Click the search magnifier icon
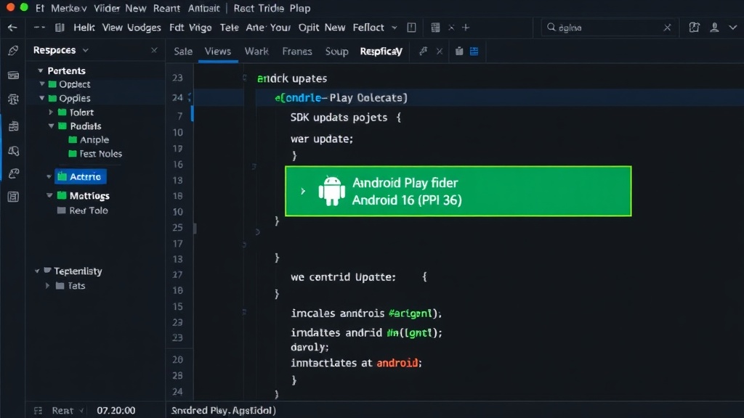744x418 pixels. (x=551, y=27)
